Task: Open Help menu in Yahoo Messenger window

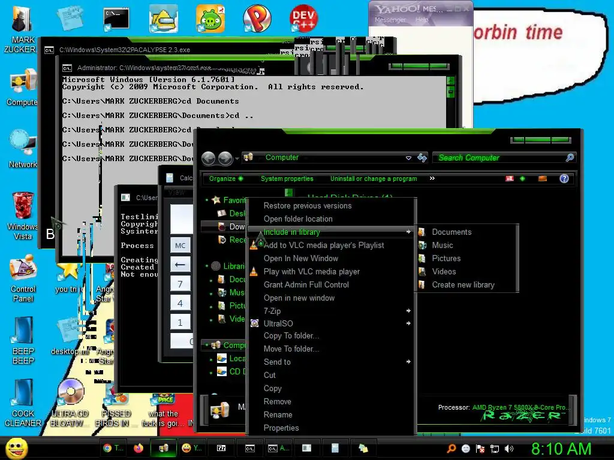Action: pos(422,20)
